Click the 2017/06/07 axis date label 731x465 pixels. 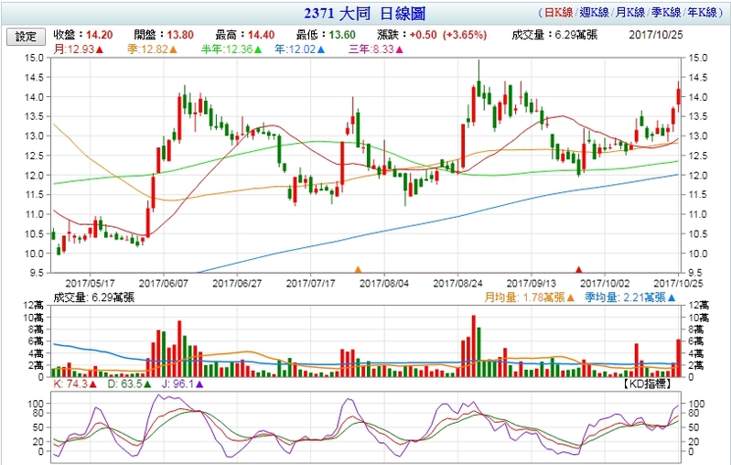pos(164,283)
